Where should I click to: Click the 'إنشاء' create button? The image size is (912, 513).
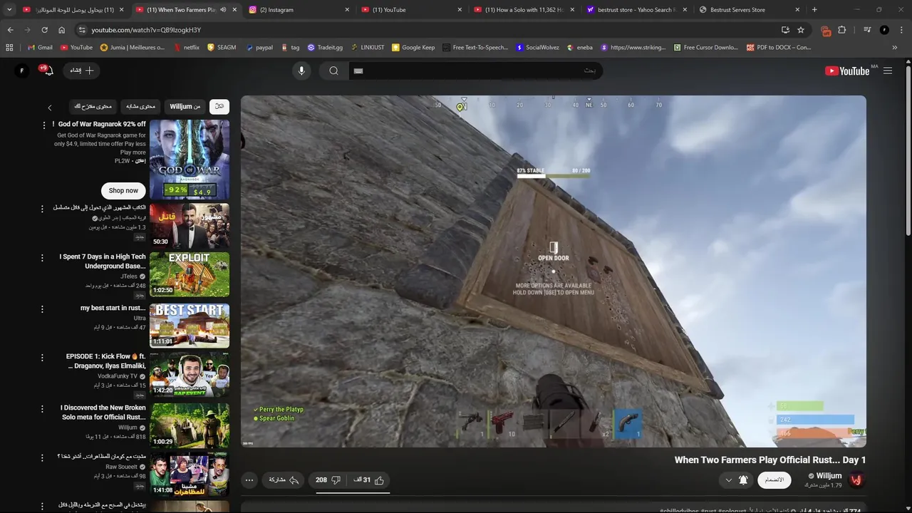(x=81, y=71)
